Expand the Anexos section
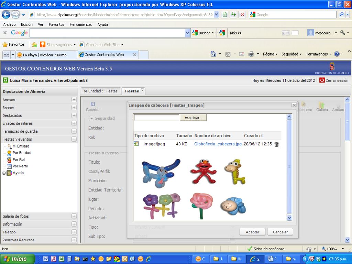The image size is (352, 264). coord(74,100)
